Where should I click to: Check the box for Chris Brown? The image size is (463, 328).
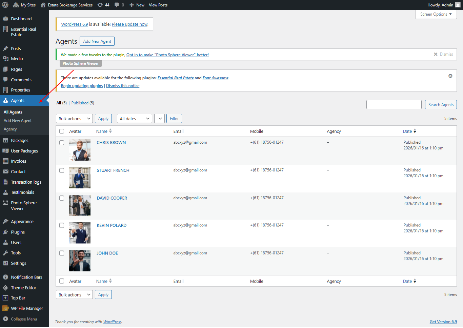click(x=62, y=143)
